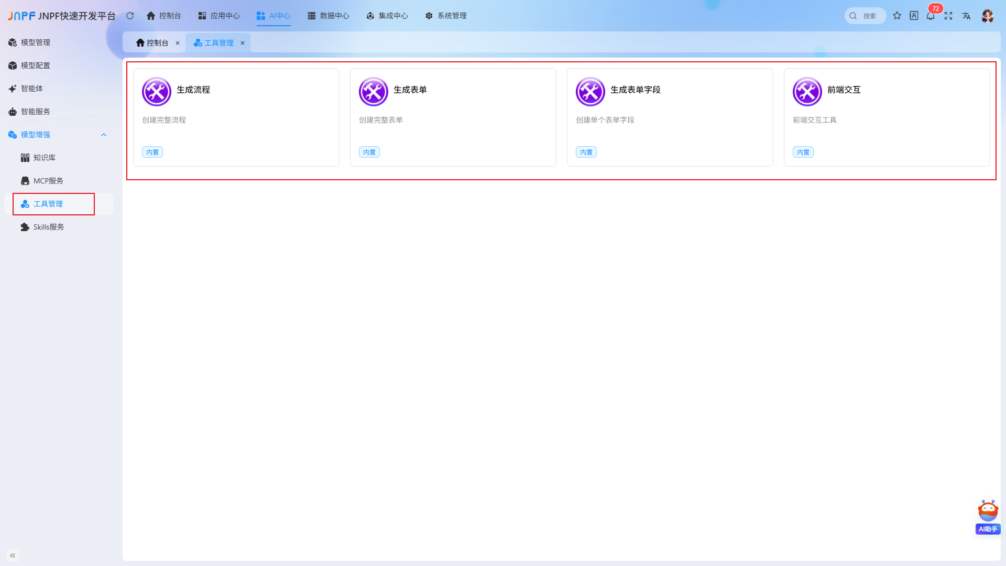This screenshot has width=1006, height=566.
Task: Open the 生成表单字段 card title
Action: point(636,90)
